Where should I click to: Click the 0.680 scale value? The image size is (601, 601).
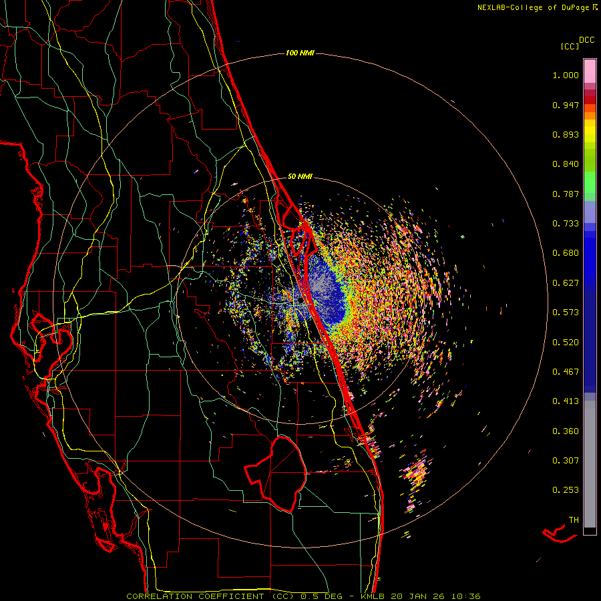point(566,253)
